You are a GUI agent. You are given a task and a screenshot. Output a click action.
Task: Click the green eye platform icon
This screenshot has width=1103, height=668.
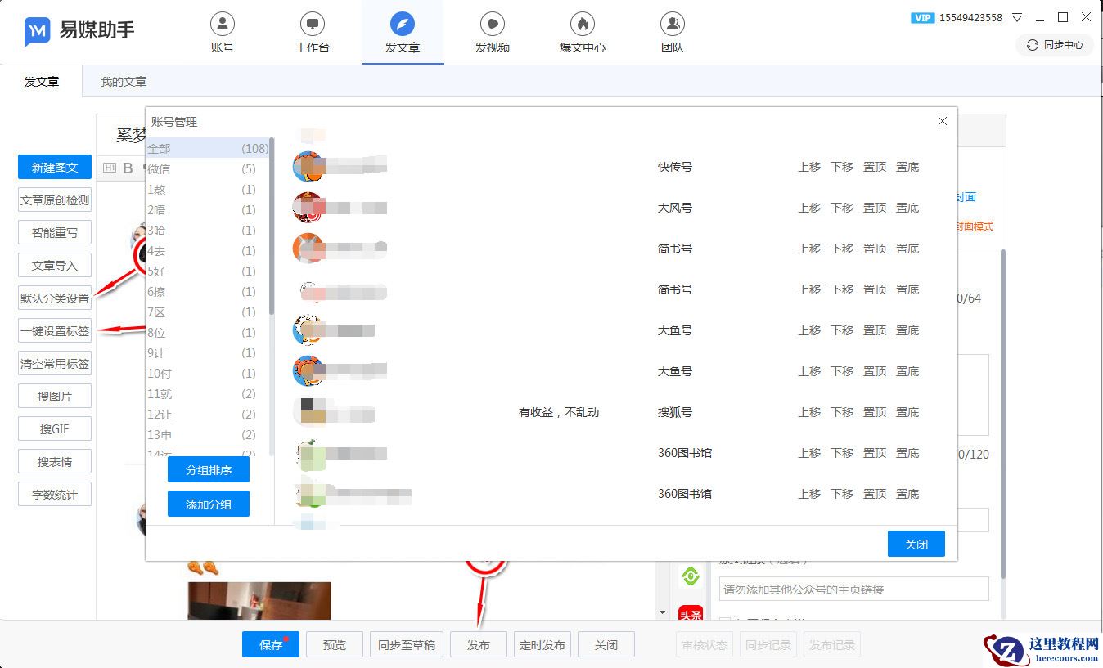[691, 577]
